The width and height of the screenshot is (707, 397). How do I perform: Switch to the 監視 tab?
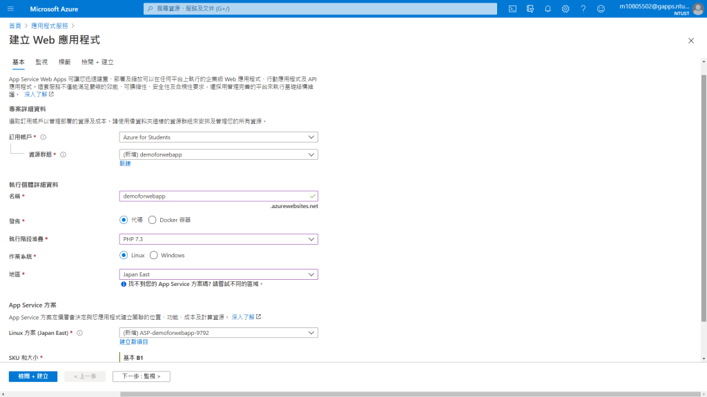tap(41, 62)
